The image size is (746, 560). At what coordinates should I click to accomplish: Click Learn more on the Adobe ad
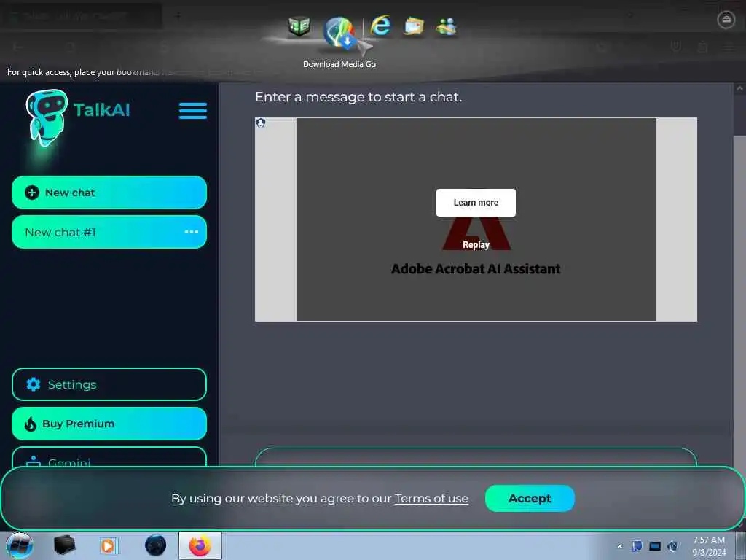476,203
